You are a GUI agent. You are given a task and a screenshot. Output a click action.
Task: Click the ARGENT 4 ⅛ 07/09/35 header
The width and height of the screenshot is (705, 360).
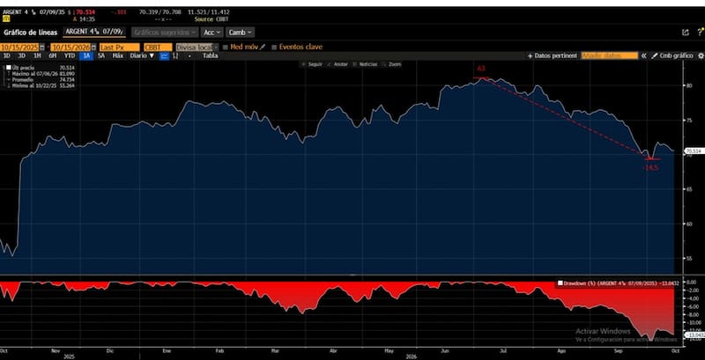pos(33,12)
